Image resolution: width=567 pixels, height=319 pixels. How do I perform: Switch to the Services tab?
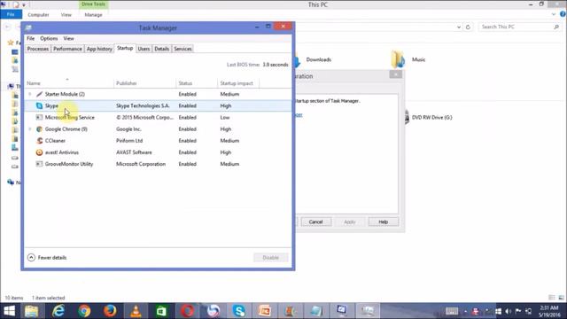click(183, 49)
